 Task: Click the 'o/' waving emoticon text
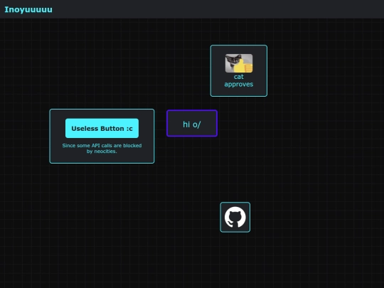click(x=197, y=124)
